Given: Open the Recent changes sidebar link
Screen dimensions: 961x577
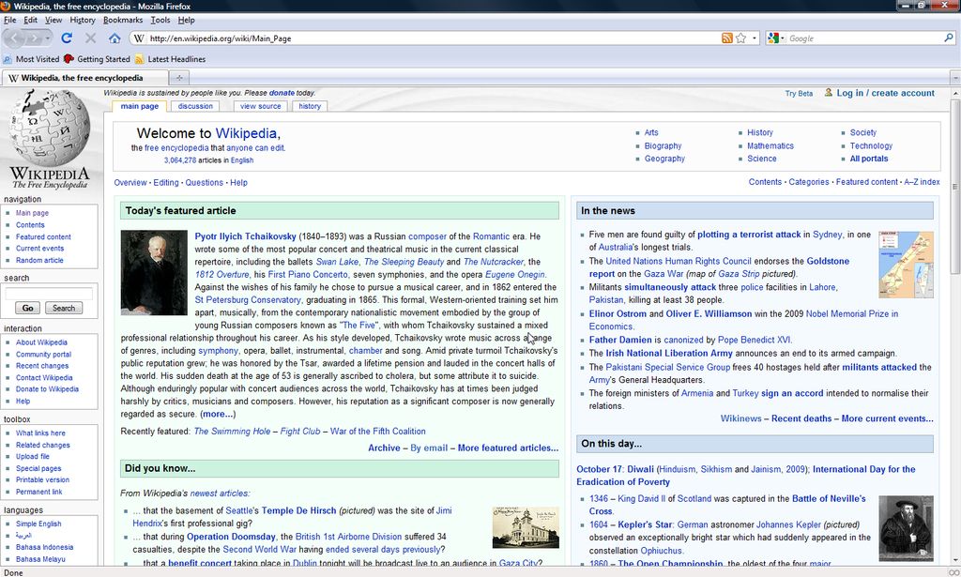Looking at the screenshot, I should click(41, 366).
